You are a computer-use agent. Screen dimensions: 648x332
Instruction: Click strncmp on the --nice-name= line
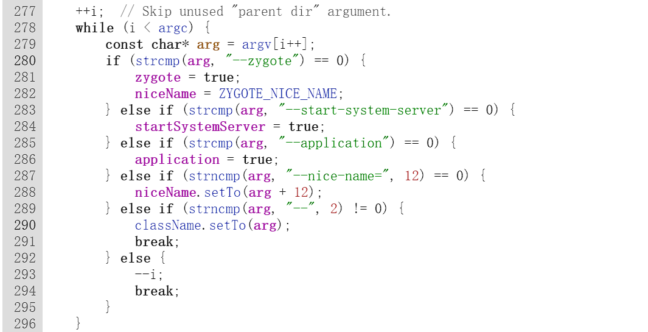[x=214, y=176]
